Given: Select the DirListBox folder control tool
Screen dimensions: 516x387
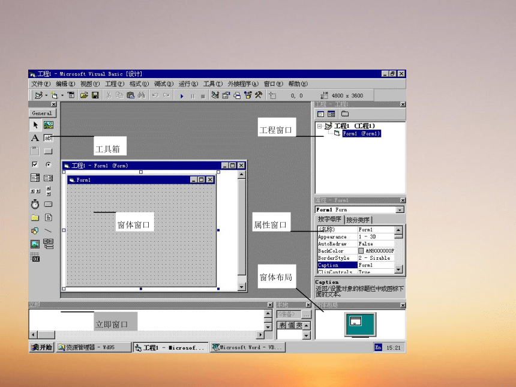Looking at the screenshot, I should (x=35, y=217).
